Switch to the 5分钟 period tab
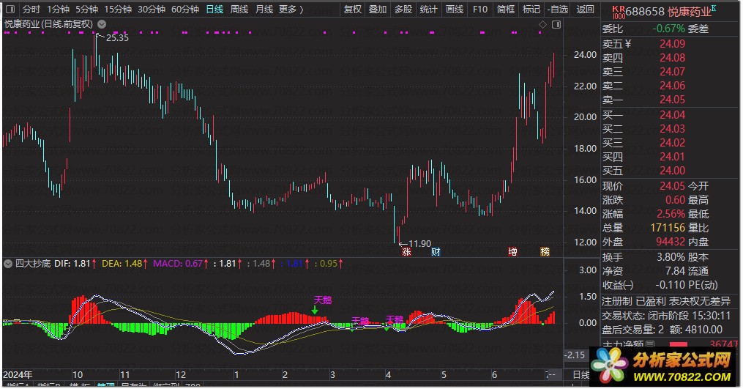 coord(86,9)
